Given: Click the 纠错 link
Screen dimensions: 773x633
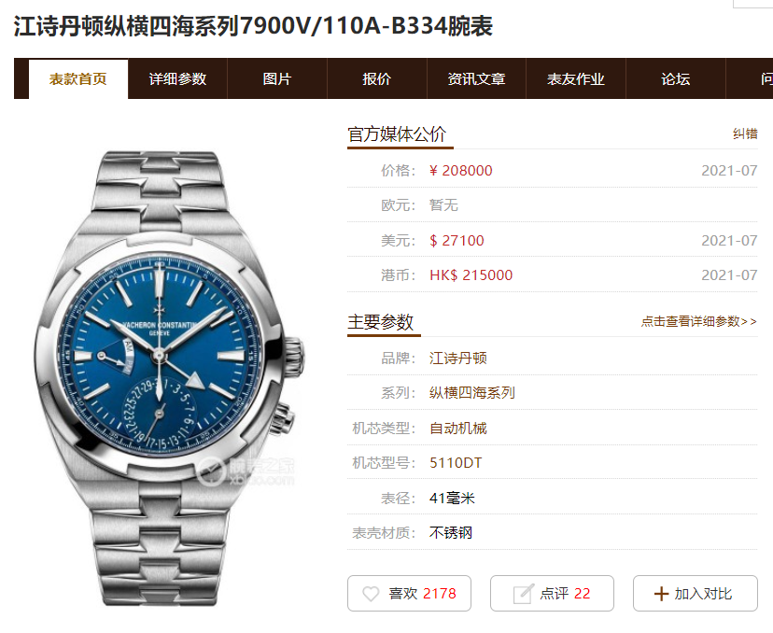Looking at the screenshot, I should click(745, 134).
